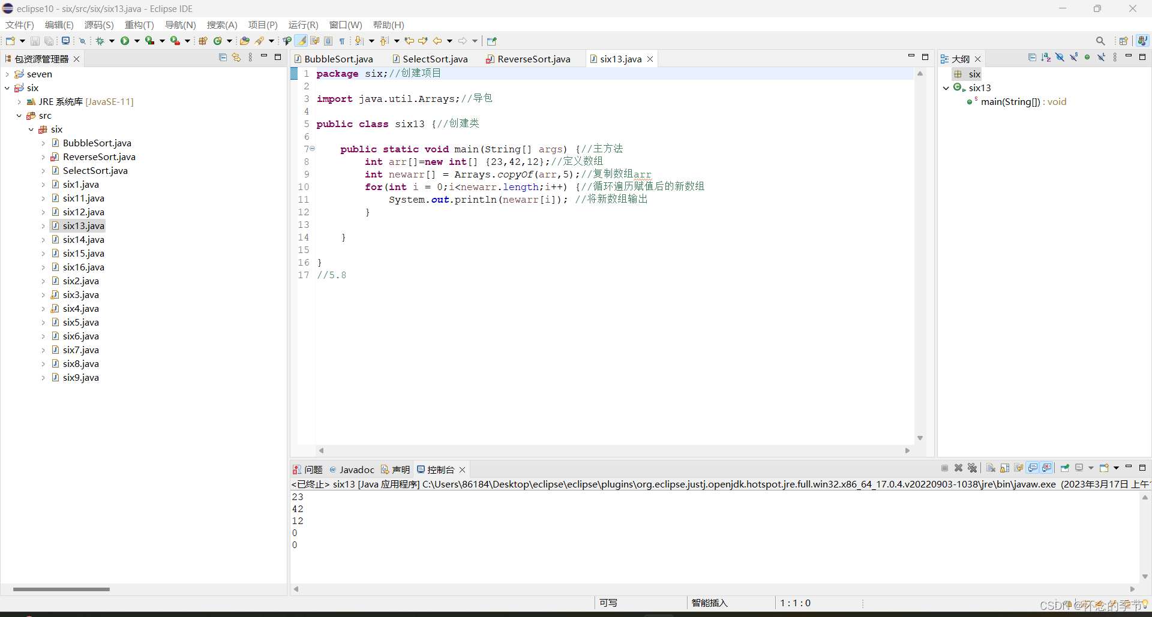Image resolution: width=1152 pixels, height=617 pixels.
Task: Toggle hiding fields in the Outline view
Action: point(1060,57)
